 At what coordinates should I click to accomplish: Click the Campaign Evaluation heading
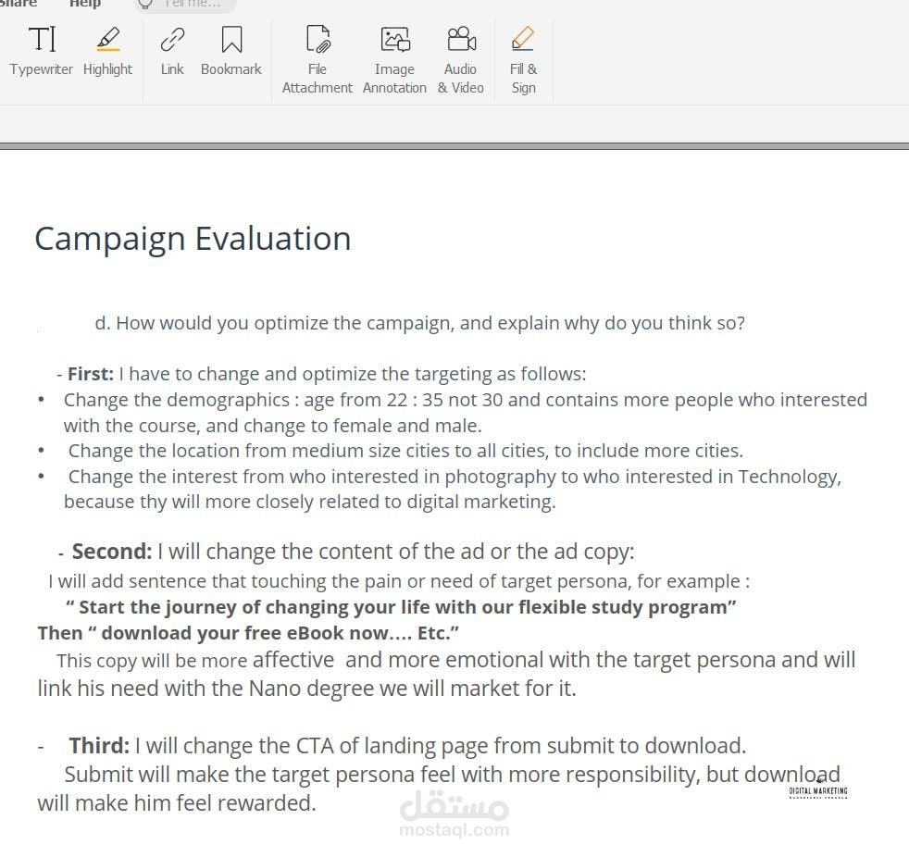click(193, 239)
